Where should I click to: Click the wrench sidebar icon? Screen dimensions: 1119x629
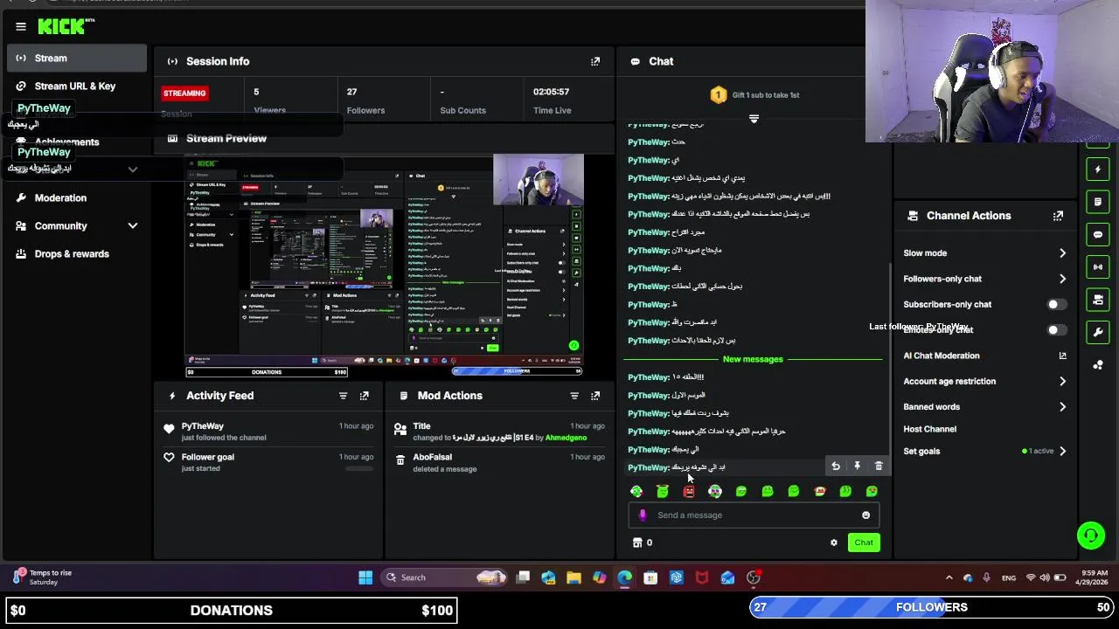[x=1098, y=332]
